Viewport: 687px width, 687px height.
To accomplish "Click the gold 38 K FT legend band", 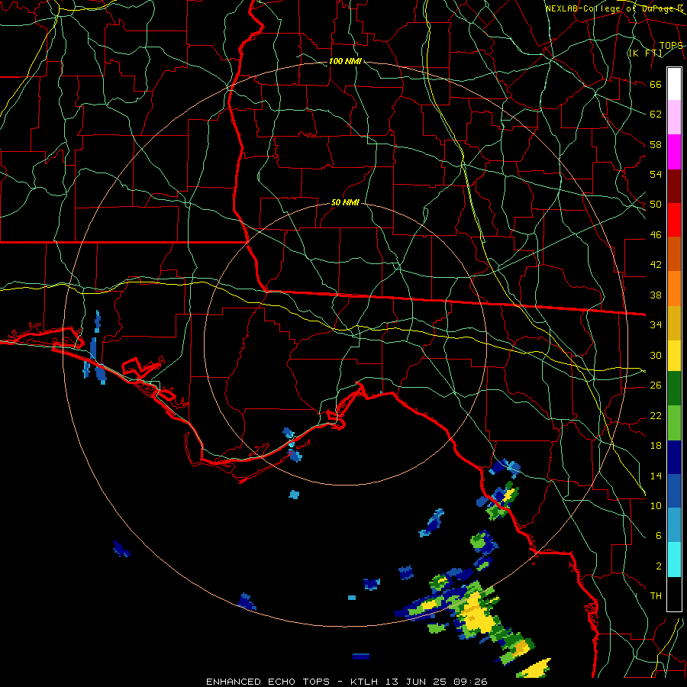I will point(674,322).
